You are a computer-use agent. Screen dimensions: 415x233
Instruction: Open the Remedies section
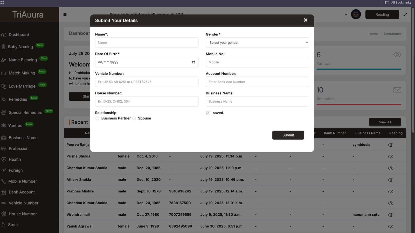click(x=18, y=99)
